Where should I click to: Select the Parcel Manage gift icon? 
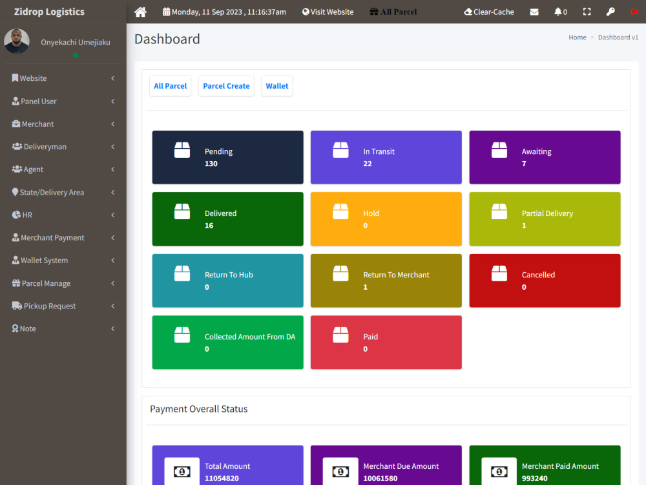pos(16,283)
